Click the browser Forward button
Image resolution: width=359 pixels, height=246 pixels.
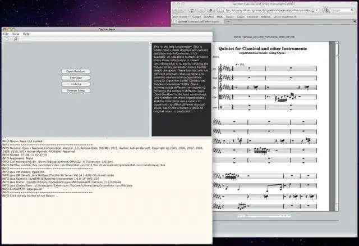click(182, 10)
